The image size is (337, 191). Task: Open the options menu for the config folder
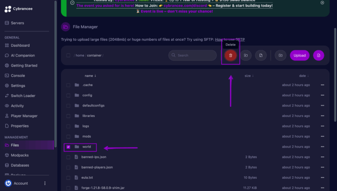tap(323, 95)
